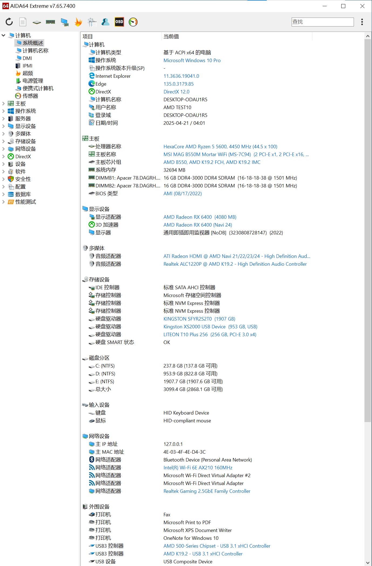Expand the 网络设备 tree node

[x=4, y=149]
